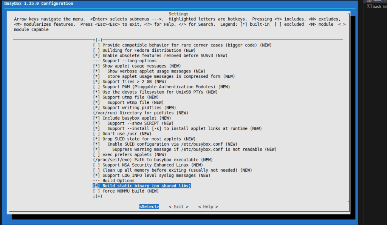Screen dimensions: 387x225
Task: Edit the /var/run pidfiles directory value
Action: click(x=106, y=113)
